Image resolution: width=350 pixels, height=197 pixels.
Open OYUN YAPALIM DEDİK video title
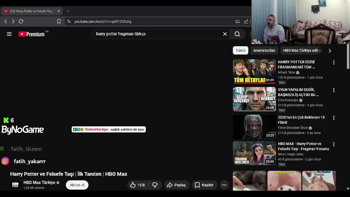(298, 92)
